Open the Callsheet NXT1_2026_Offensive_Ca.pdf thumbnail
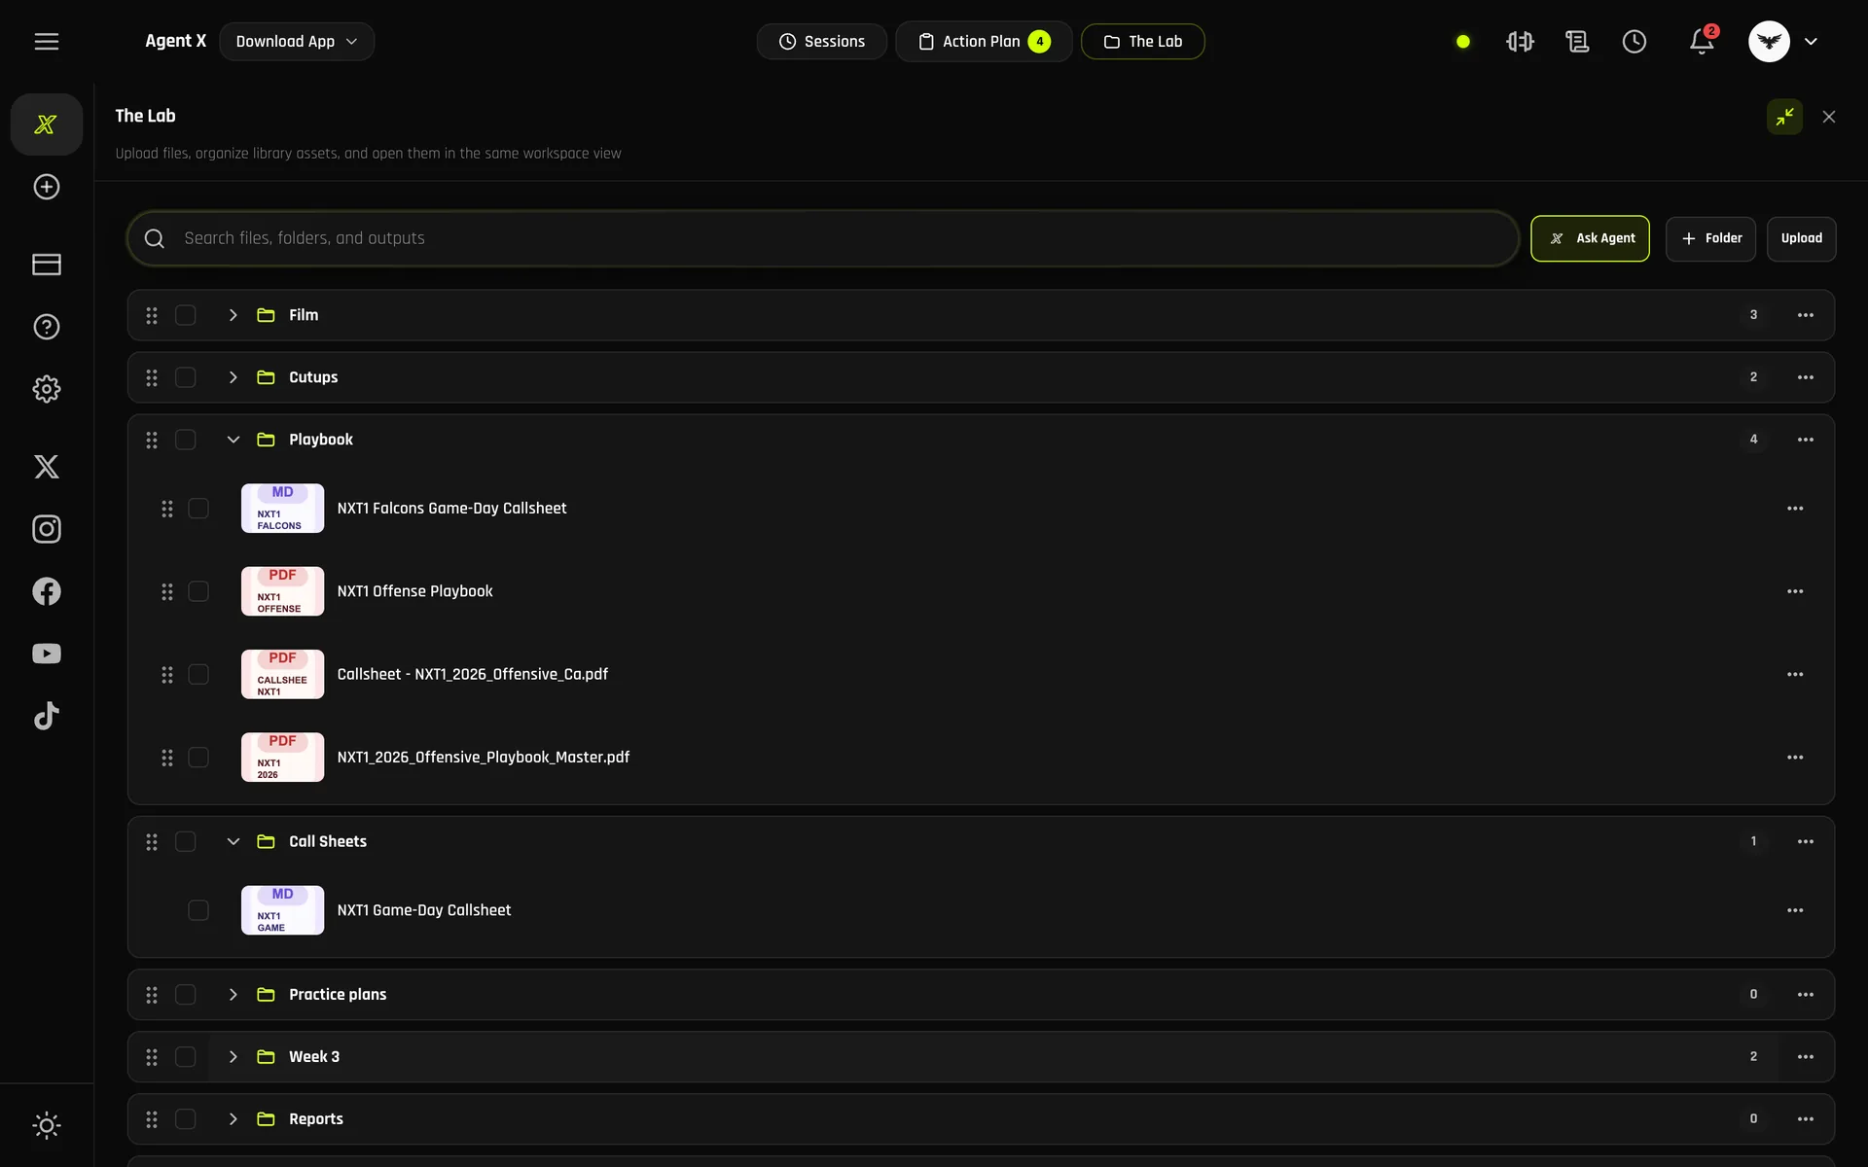 (283, 674)
